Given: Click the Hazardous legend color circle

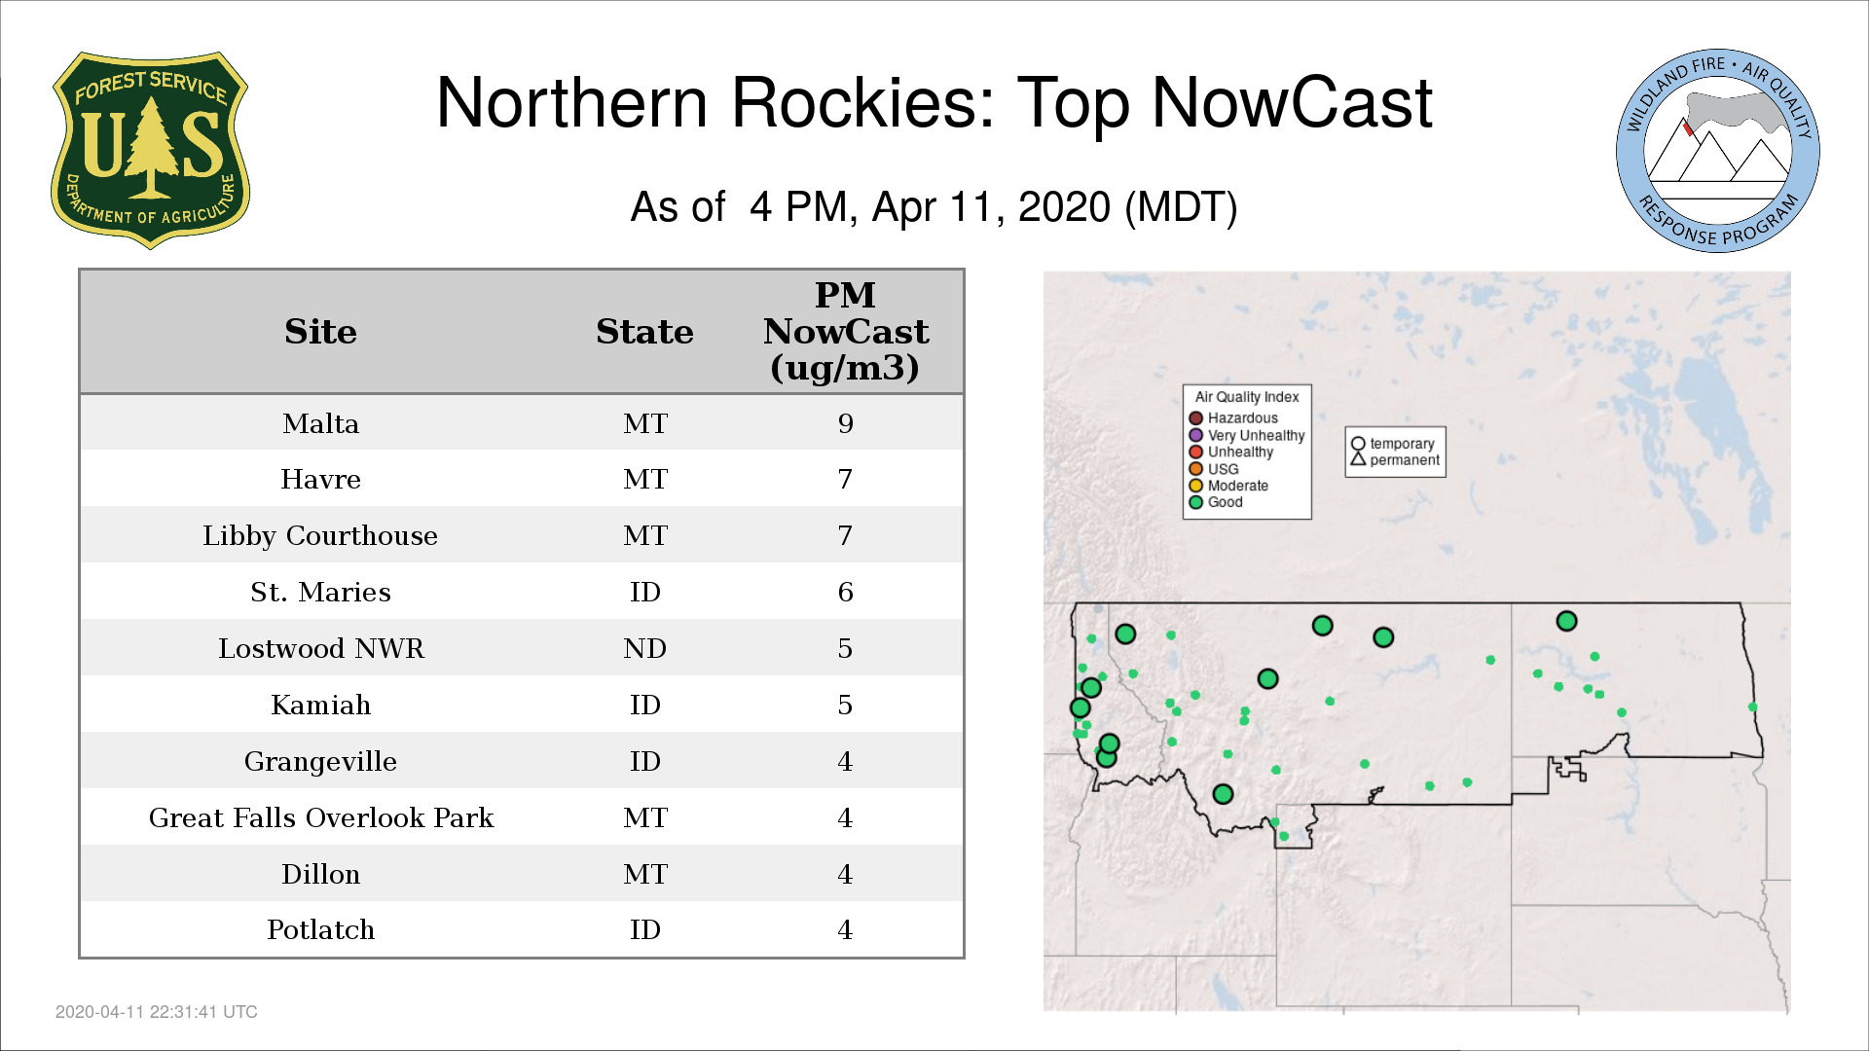Looking at the screenshot, I should click(x=1196, y=418).
